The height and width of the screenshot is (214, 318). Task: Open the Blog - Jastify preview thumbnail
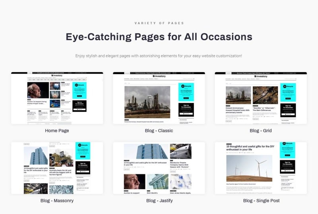pos(159,168)
